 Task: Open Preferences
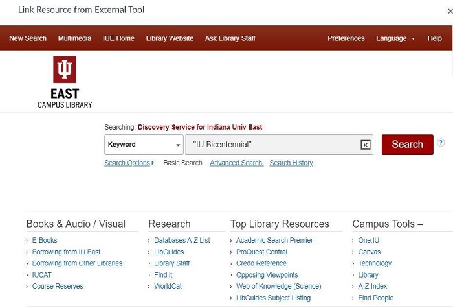(346, 38)
